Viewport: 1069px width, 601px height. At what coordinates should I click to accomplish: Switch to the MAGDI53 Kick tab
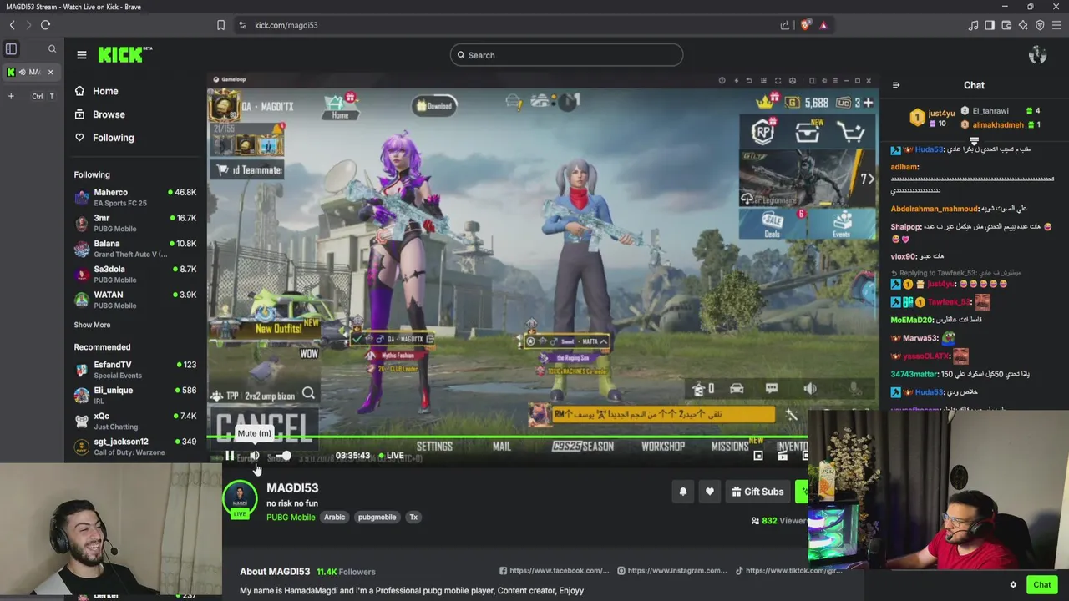29,72
